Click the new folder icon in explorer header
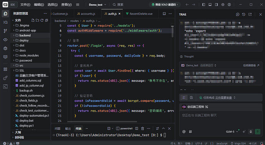 pos(37,20)
